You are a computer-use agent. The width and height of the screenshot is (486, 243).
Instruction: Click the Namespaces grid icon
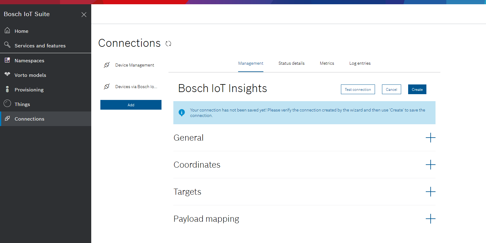pos(7,60)
